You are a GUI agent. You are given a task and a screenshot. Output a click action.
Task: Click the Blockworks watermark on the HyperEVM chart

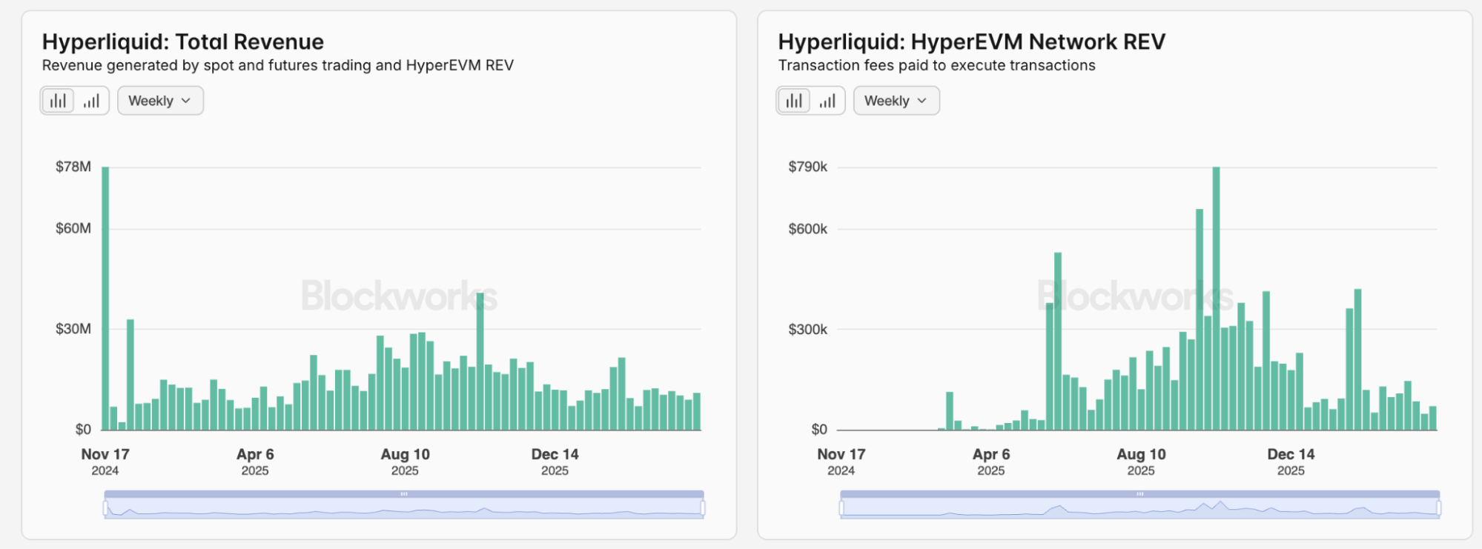[1135, 296]
